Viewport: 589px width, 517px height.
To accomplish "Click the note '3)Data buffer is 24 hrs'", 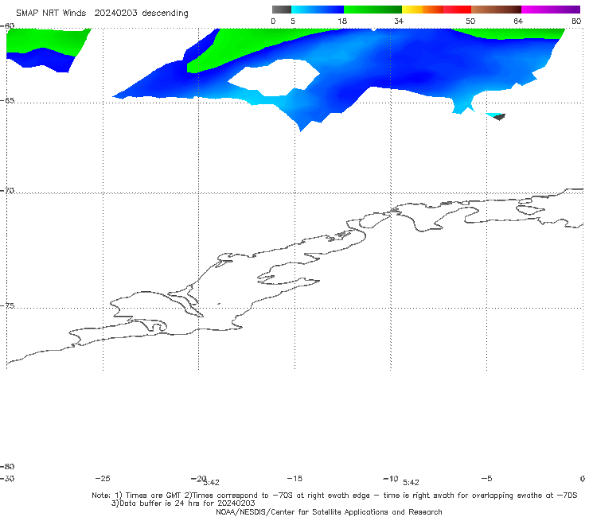I will pyautogui.click(x=183, y=503).
